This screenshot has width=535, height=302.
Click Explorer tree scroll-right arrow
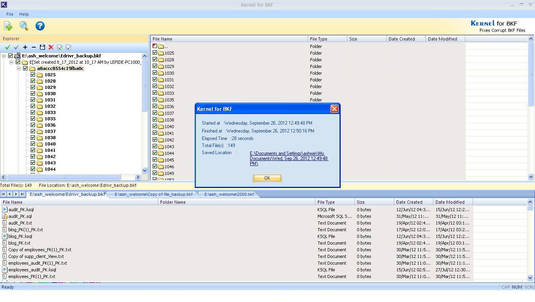(x=138, y=177)
